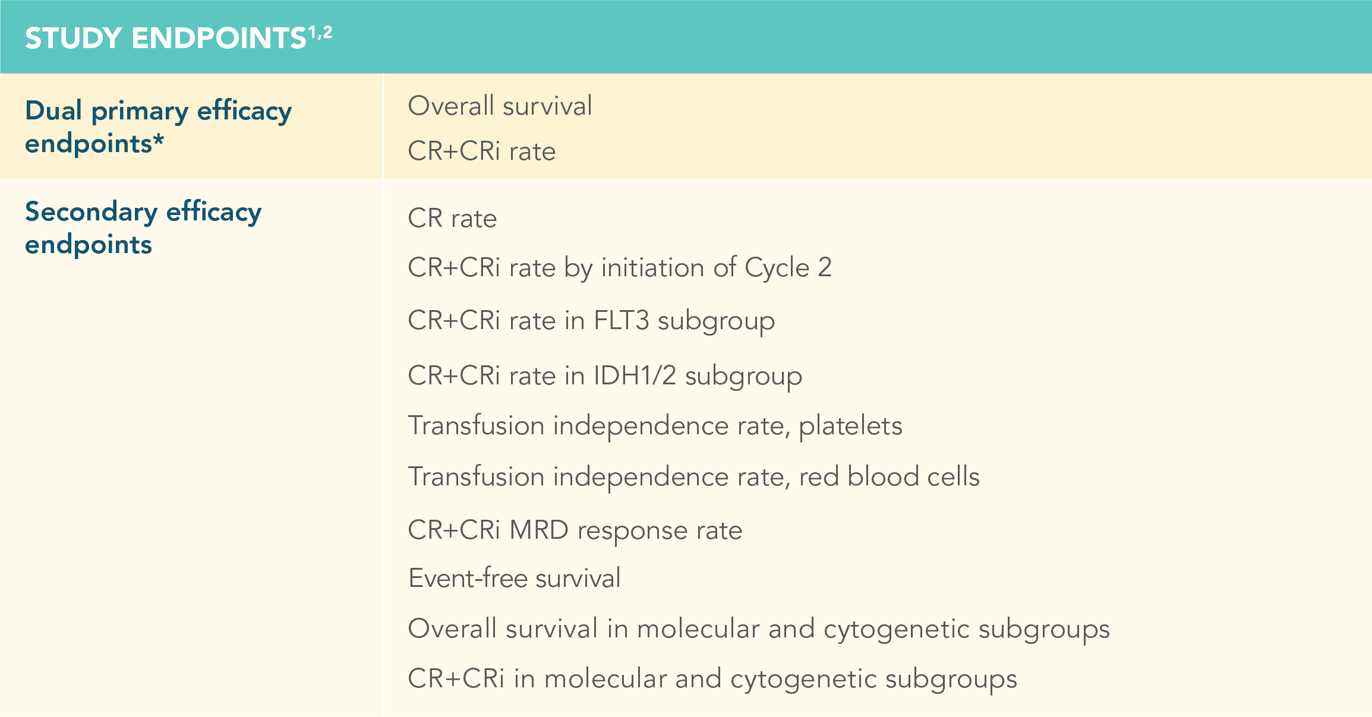Viewport: 1372px width, 717px height.
Task: Select 'CR+CRi rate' under dual primary endpoints
Action: [481, 151]
